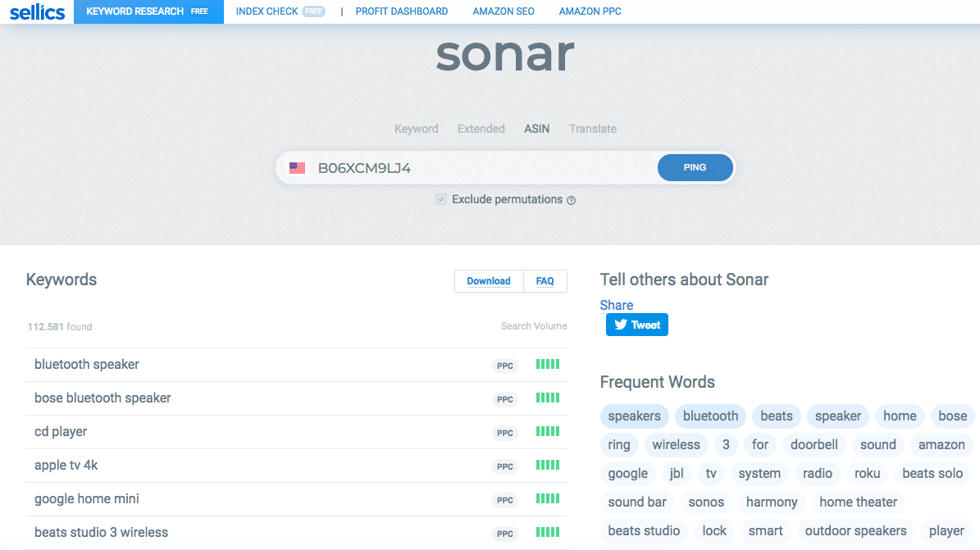This screenshot has width=980, height=550.
Task: Click the 'speakers' frequent word tag
Action: click(635, 416)
